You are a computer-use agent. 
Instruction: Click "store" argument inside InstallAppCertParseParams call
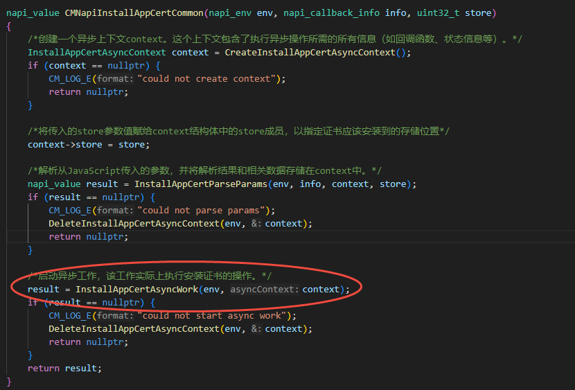tap(393, 184)
